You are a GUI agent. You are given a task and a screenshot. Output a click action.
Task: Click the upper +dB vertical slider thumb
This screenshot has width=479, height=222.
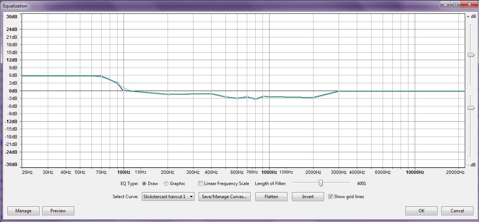point(470,55)
